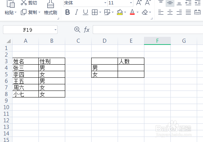Select column A header

tap(26, 41)
